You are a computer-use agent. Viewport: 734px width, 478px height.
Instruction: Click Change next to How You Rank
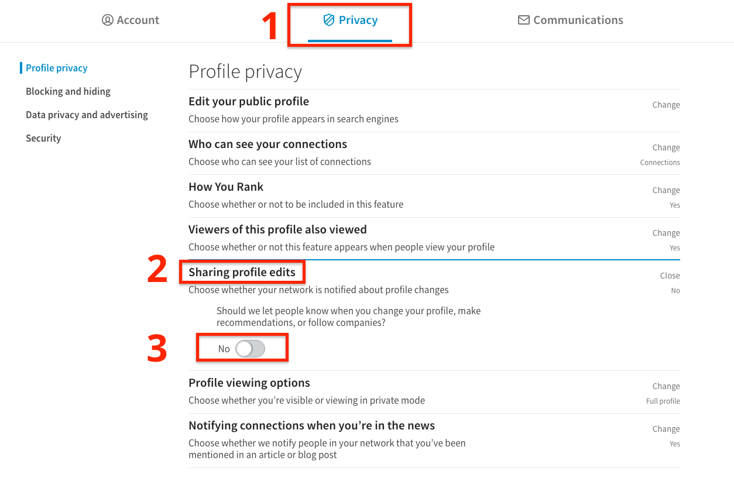[x=666, y=190]
